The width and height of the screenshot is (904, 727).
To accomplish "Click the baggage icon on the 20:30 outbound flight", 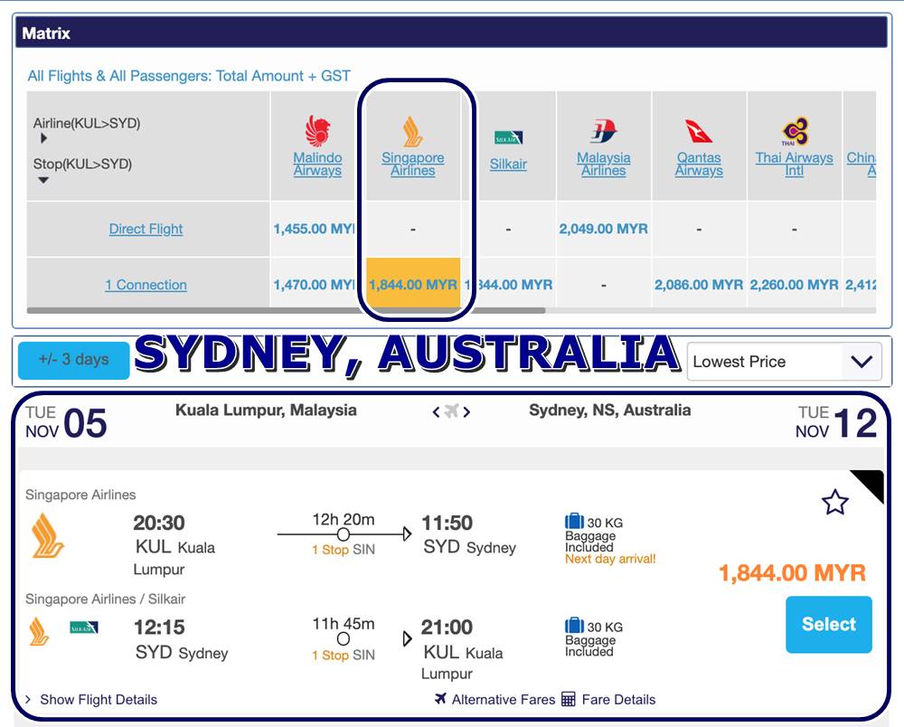I will pyautogui.click(x=574, y=521).
